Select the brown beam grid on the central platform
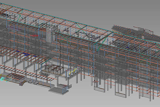The width and height of the screenshot is (160, 107). tap(55, 68)
